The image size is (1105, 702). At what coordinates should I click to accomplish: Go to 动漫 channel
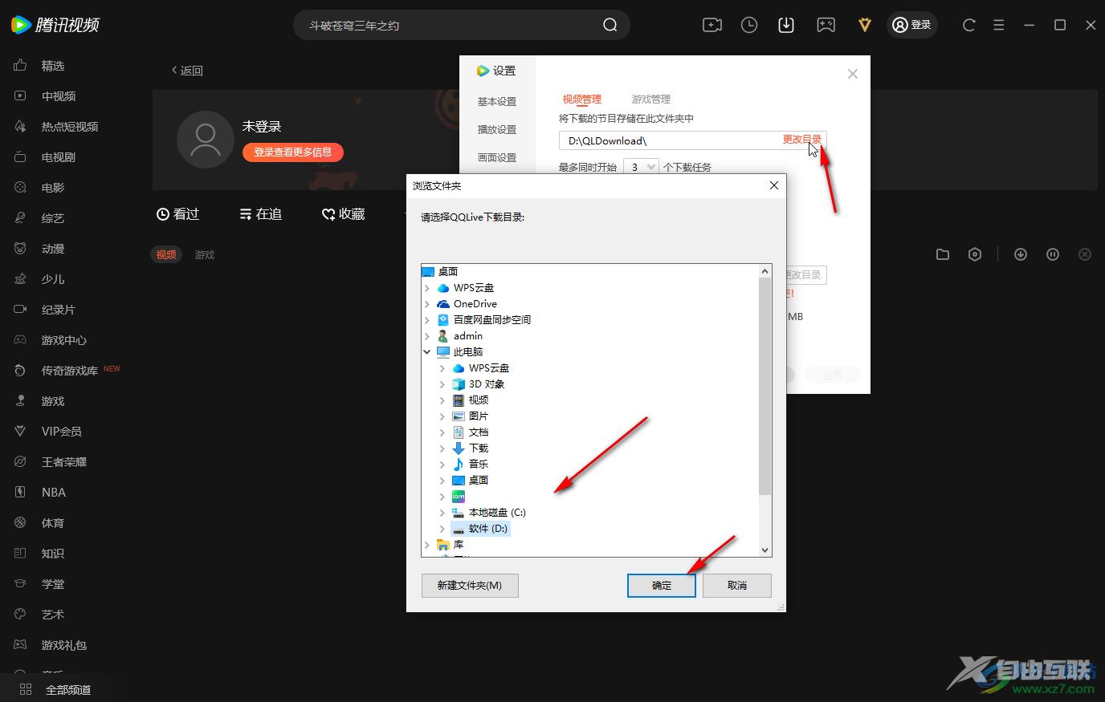[53, 249]
